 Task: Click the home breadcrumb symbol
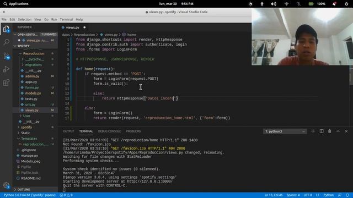(129, 35)
